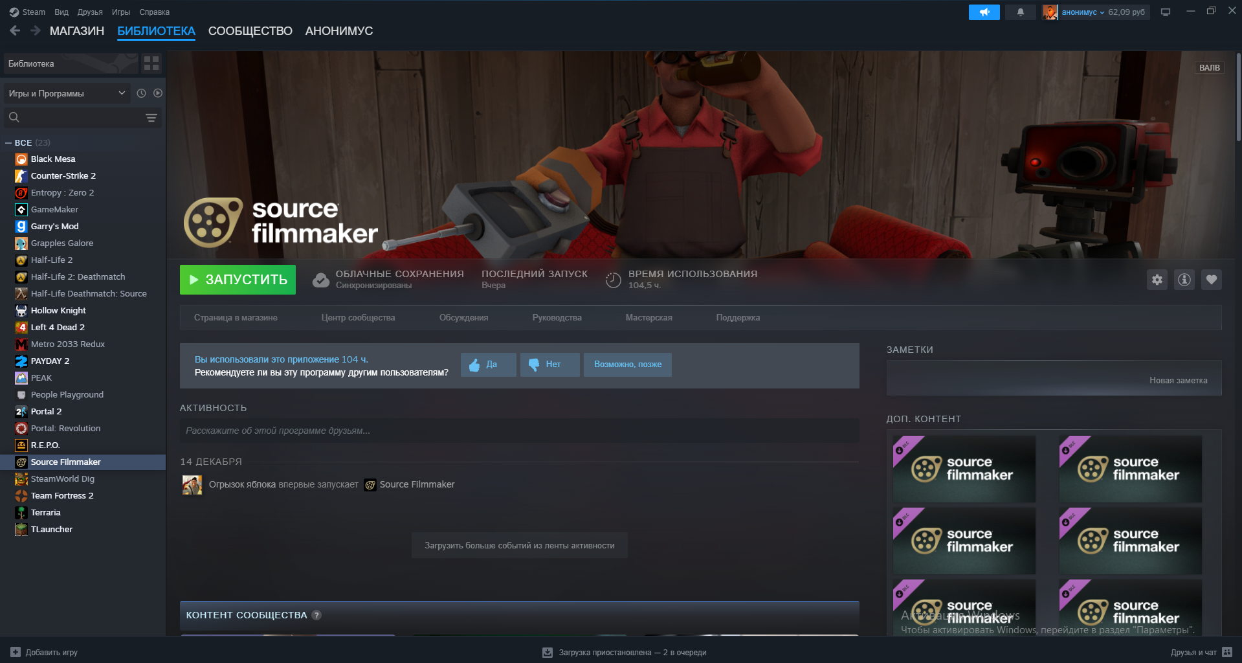Open community content help question mark
Image resolution: width=1242 pixels, height=663 pixels.
(x=316, y=615)
